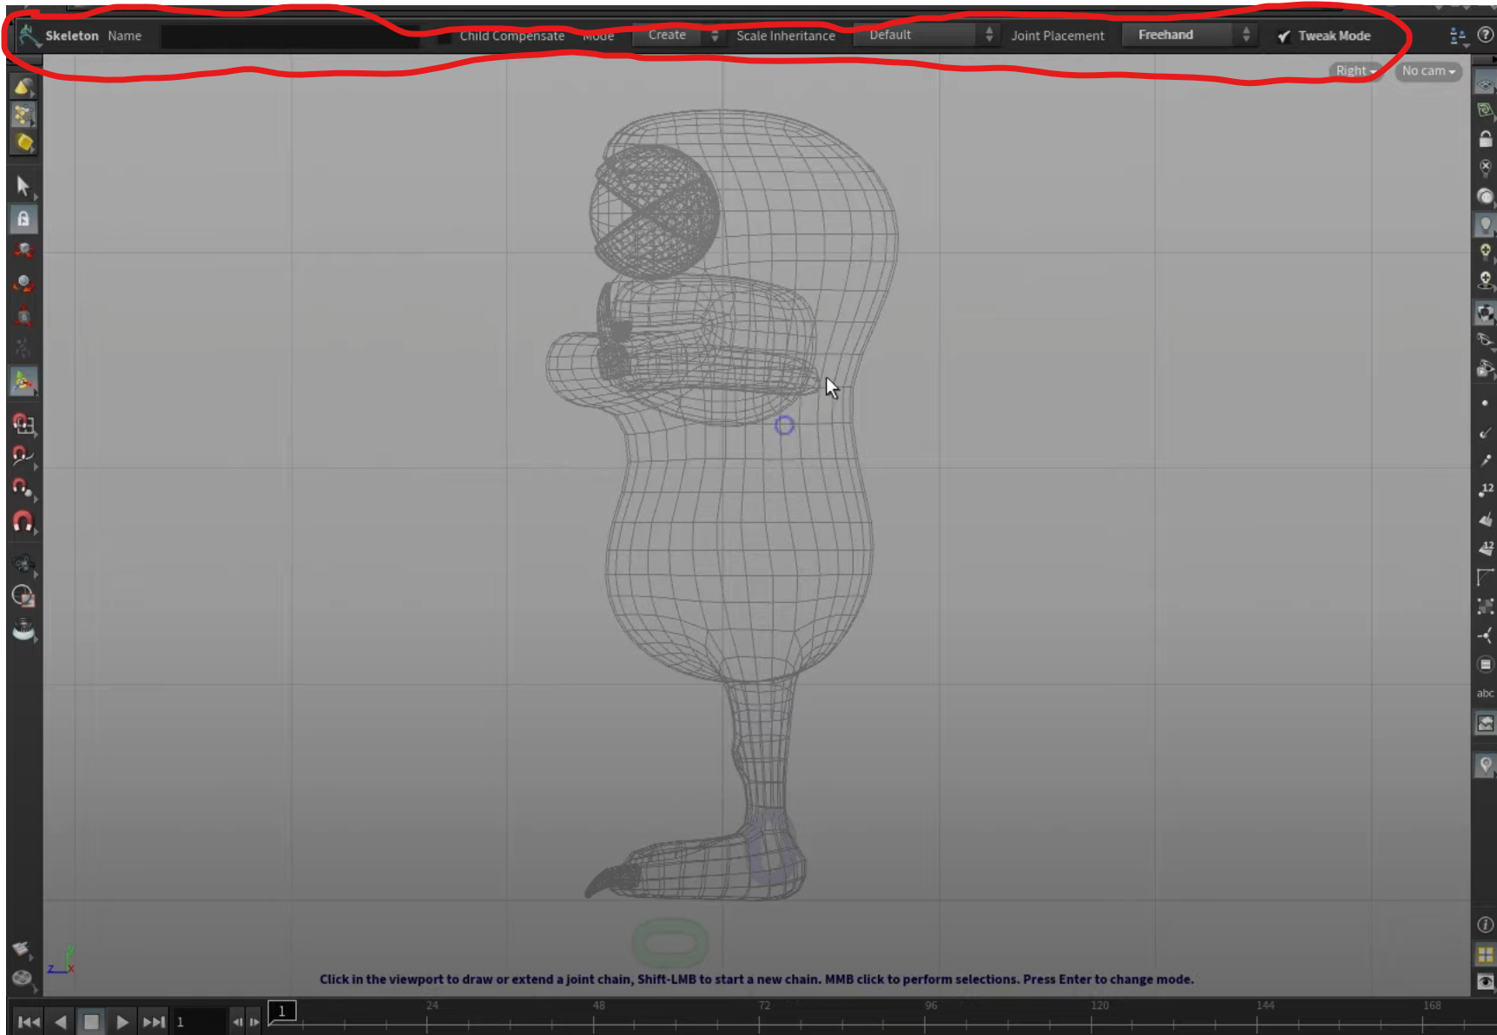Viewport: 1497px width, 1035px height.
Task: Select the yellow cube selection mode icon
Action: 23,142
